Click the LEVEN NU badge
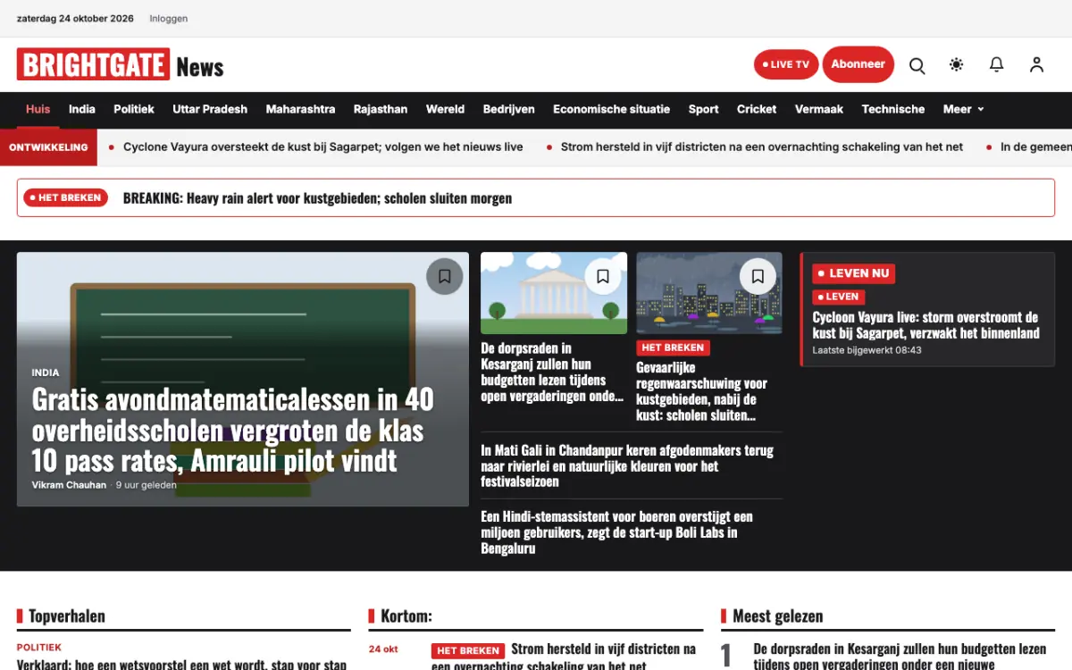This screenshot has height=670, width=1072. pos(853,273)
